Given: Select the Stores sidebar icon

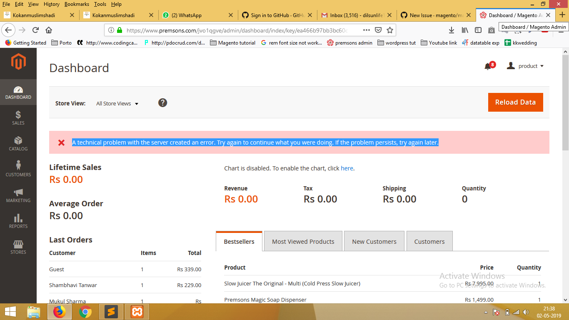Looking at the screenshot, I should (x=18, y=246).
